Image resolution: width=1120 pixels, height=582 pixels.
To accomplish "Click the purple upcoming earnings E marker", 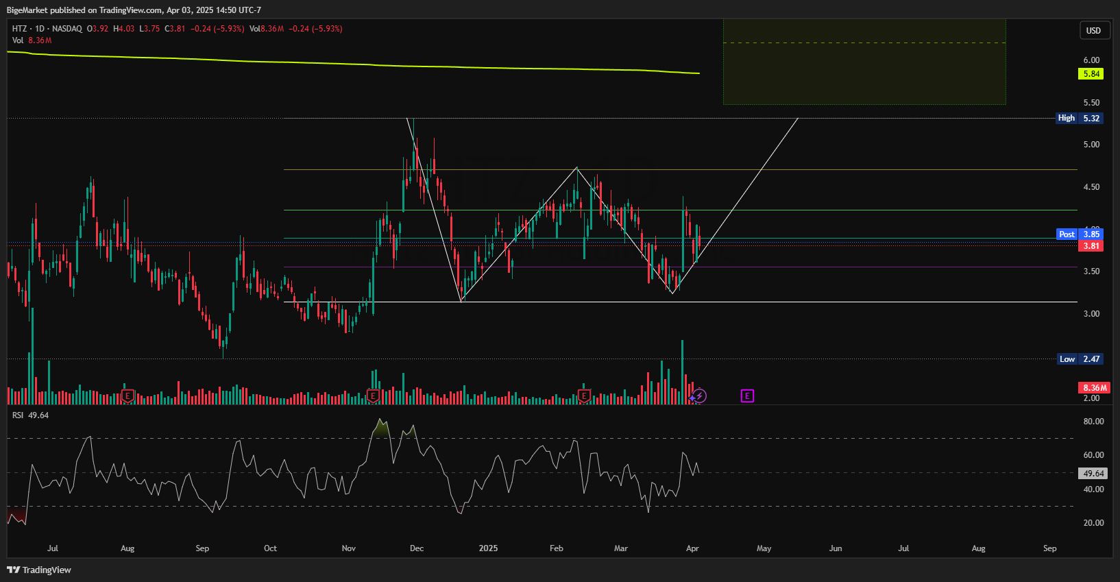I will (747, 396).
